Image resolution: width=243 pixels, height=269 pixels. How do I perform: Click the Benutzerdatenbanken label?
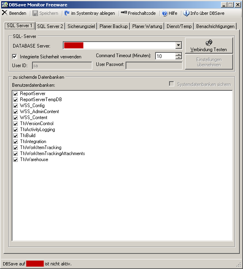pyautogui.click(x=34, y=85)
